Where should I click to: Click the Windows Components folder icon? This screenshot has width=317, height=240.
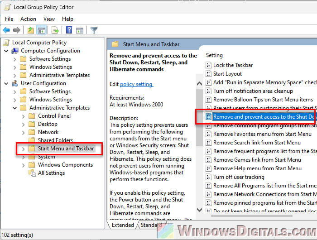pos(32,165)
